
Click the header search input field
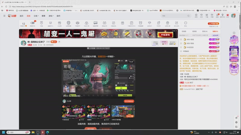click(x=174, y=16)
